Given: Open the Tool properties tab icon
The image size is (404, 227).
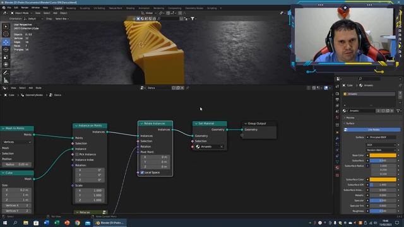Looking at the screenshot, I should (x=337, y=86).
